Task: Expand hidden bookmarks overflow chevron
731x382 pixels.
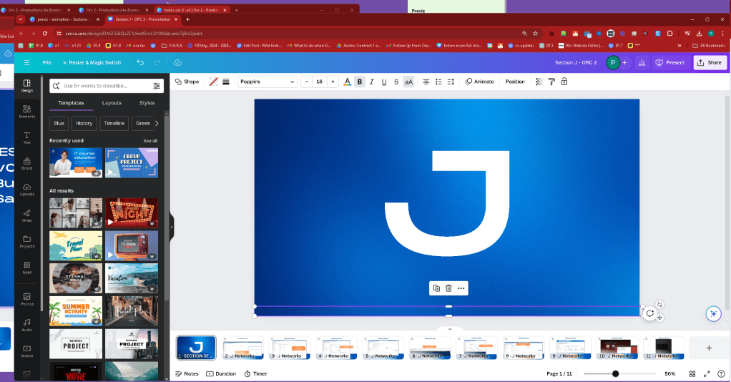Action: pos(680,45)
